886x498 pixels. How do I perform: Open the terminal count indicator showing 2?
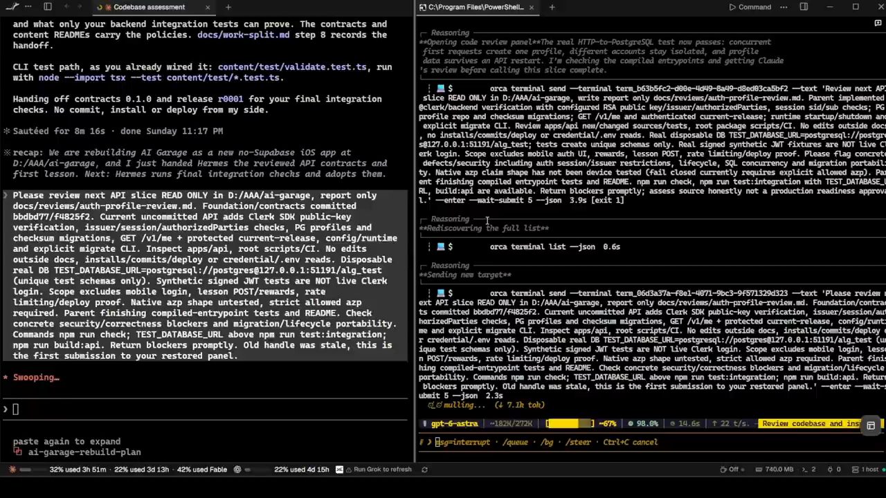click(808, 470)
